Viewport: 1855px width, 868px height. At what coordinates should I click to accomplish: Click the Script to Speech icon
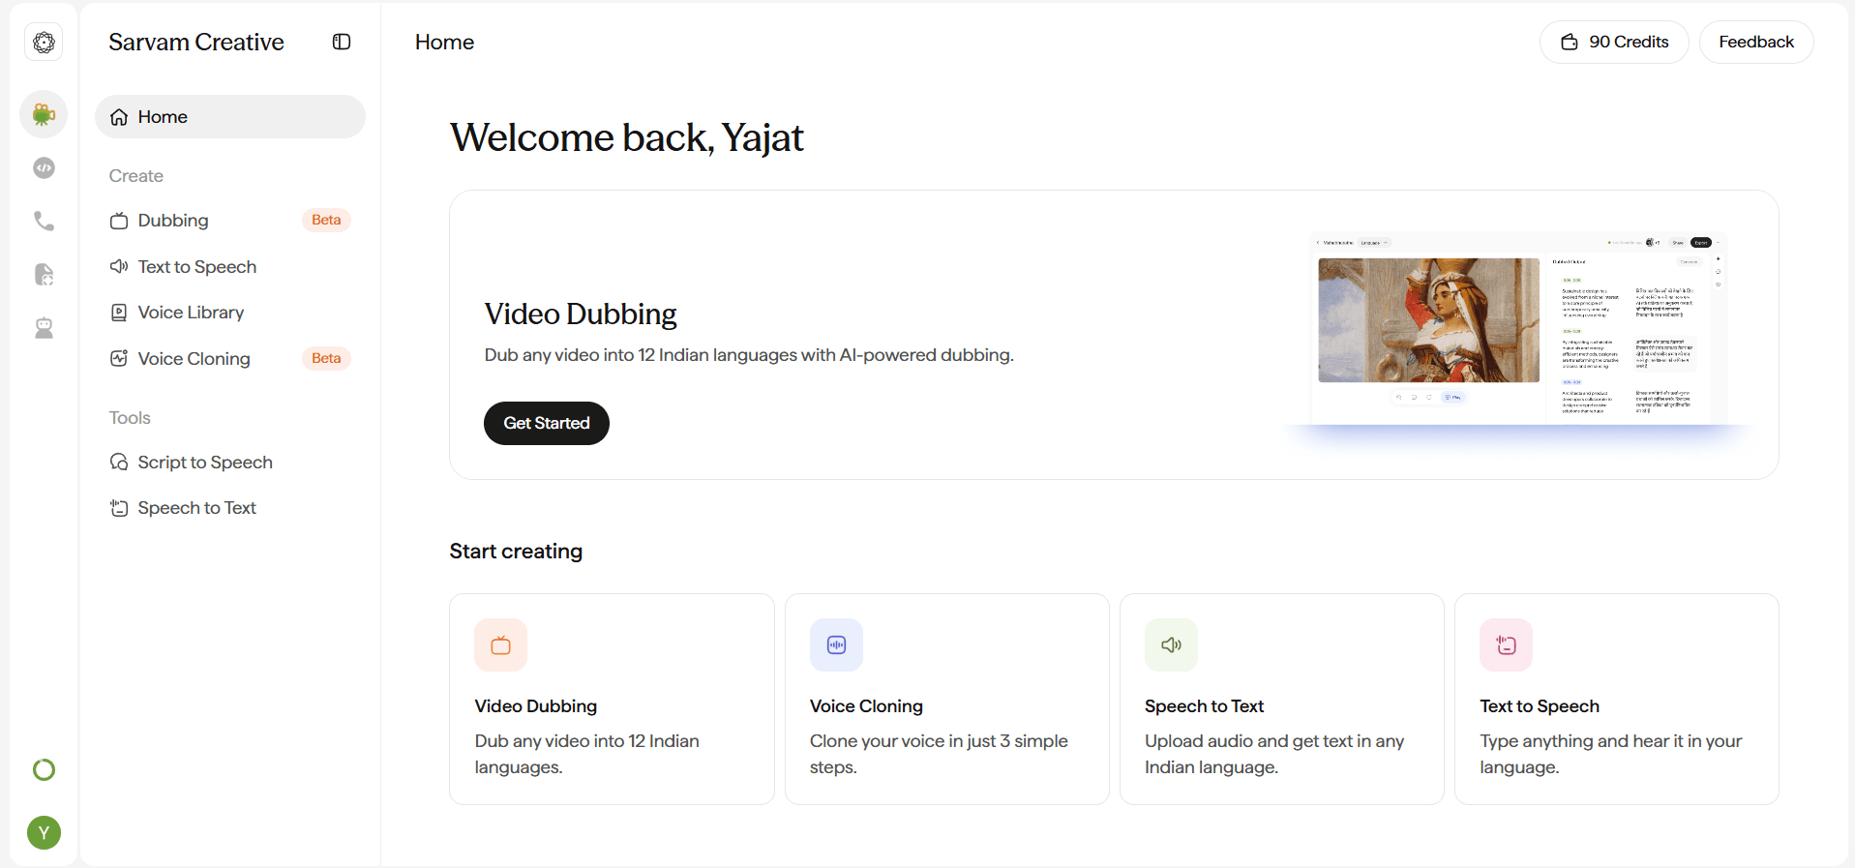point(119,463)
